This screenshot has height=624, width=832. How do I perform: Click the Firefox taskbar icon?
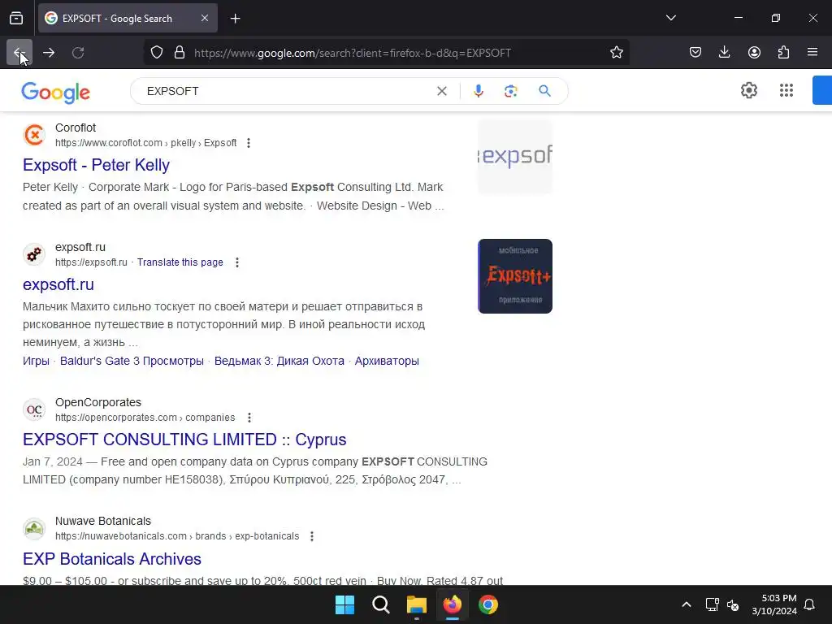(x=452, y=604)
